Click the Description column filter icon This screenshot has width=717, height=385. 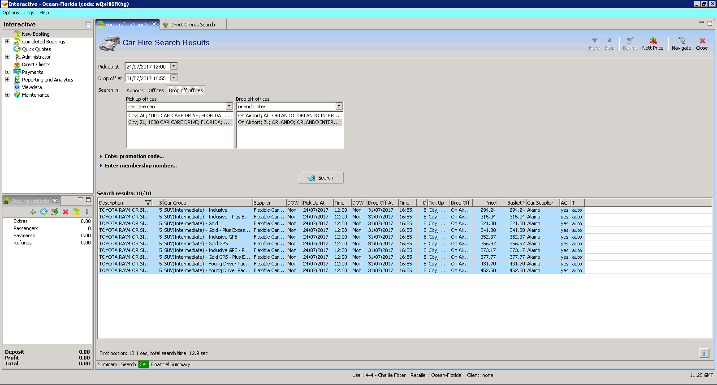coord(148,203)
